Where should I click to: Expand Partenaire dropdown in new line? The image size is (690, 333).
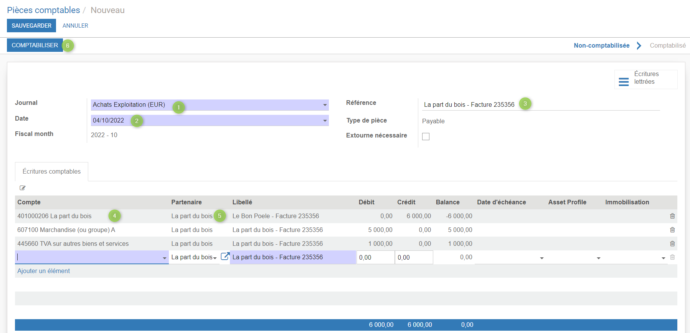(215, 258)
